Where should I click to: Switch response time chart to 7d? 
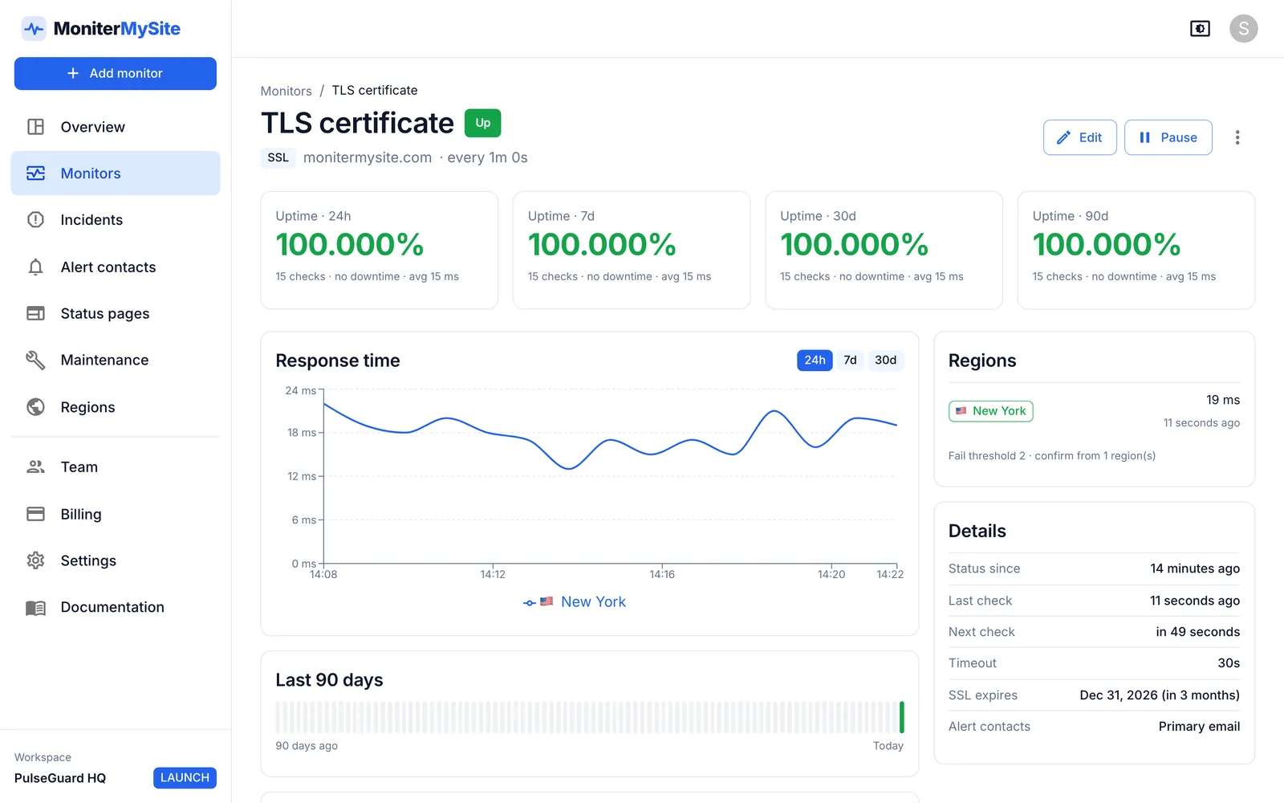point(850,360)
